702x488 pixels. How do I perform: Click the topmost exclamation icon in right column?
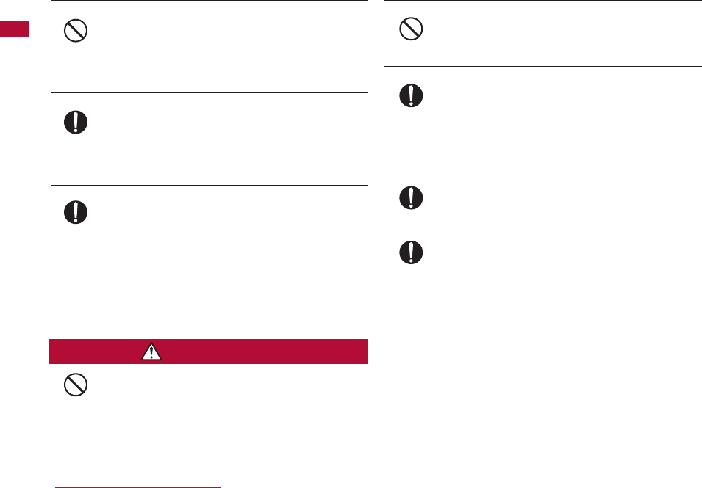coord(410,95)
